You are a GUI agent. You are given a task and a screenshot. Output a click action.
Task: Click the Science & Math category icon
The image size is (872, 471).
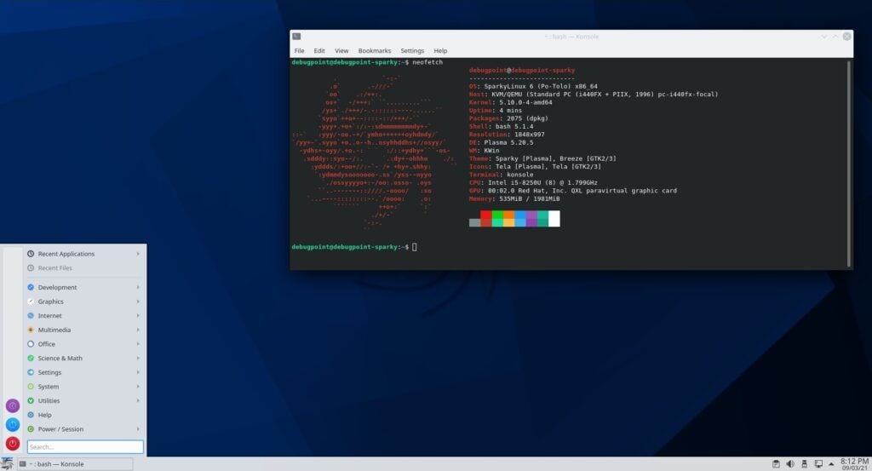31,358
